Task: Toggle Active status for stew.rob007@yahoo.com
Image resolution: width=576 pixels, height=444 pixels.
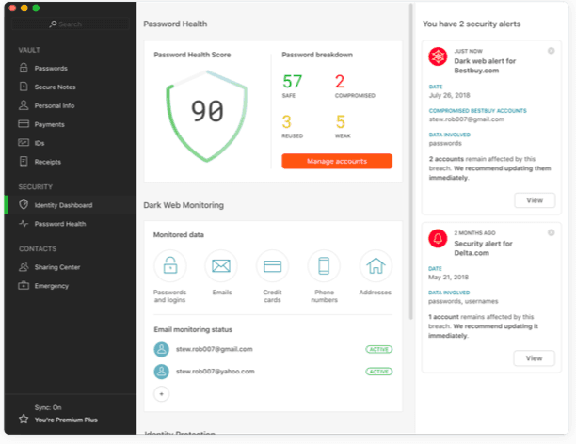Action: [378, 372]
